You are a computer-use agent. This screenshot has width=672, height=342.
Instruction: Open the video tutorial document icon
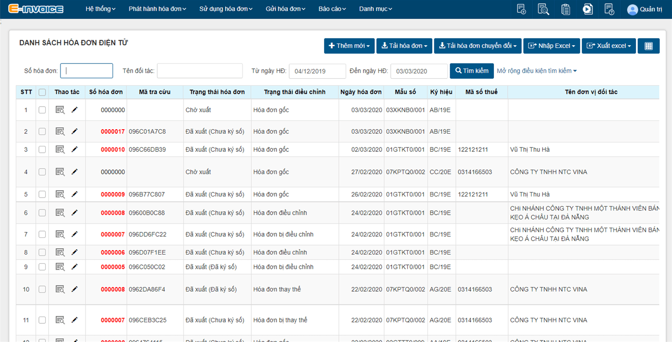point(587,9)
